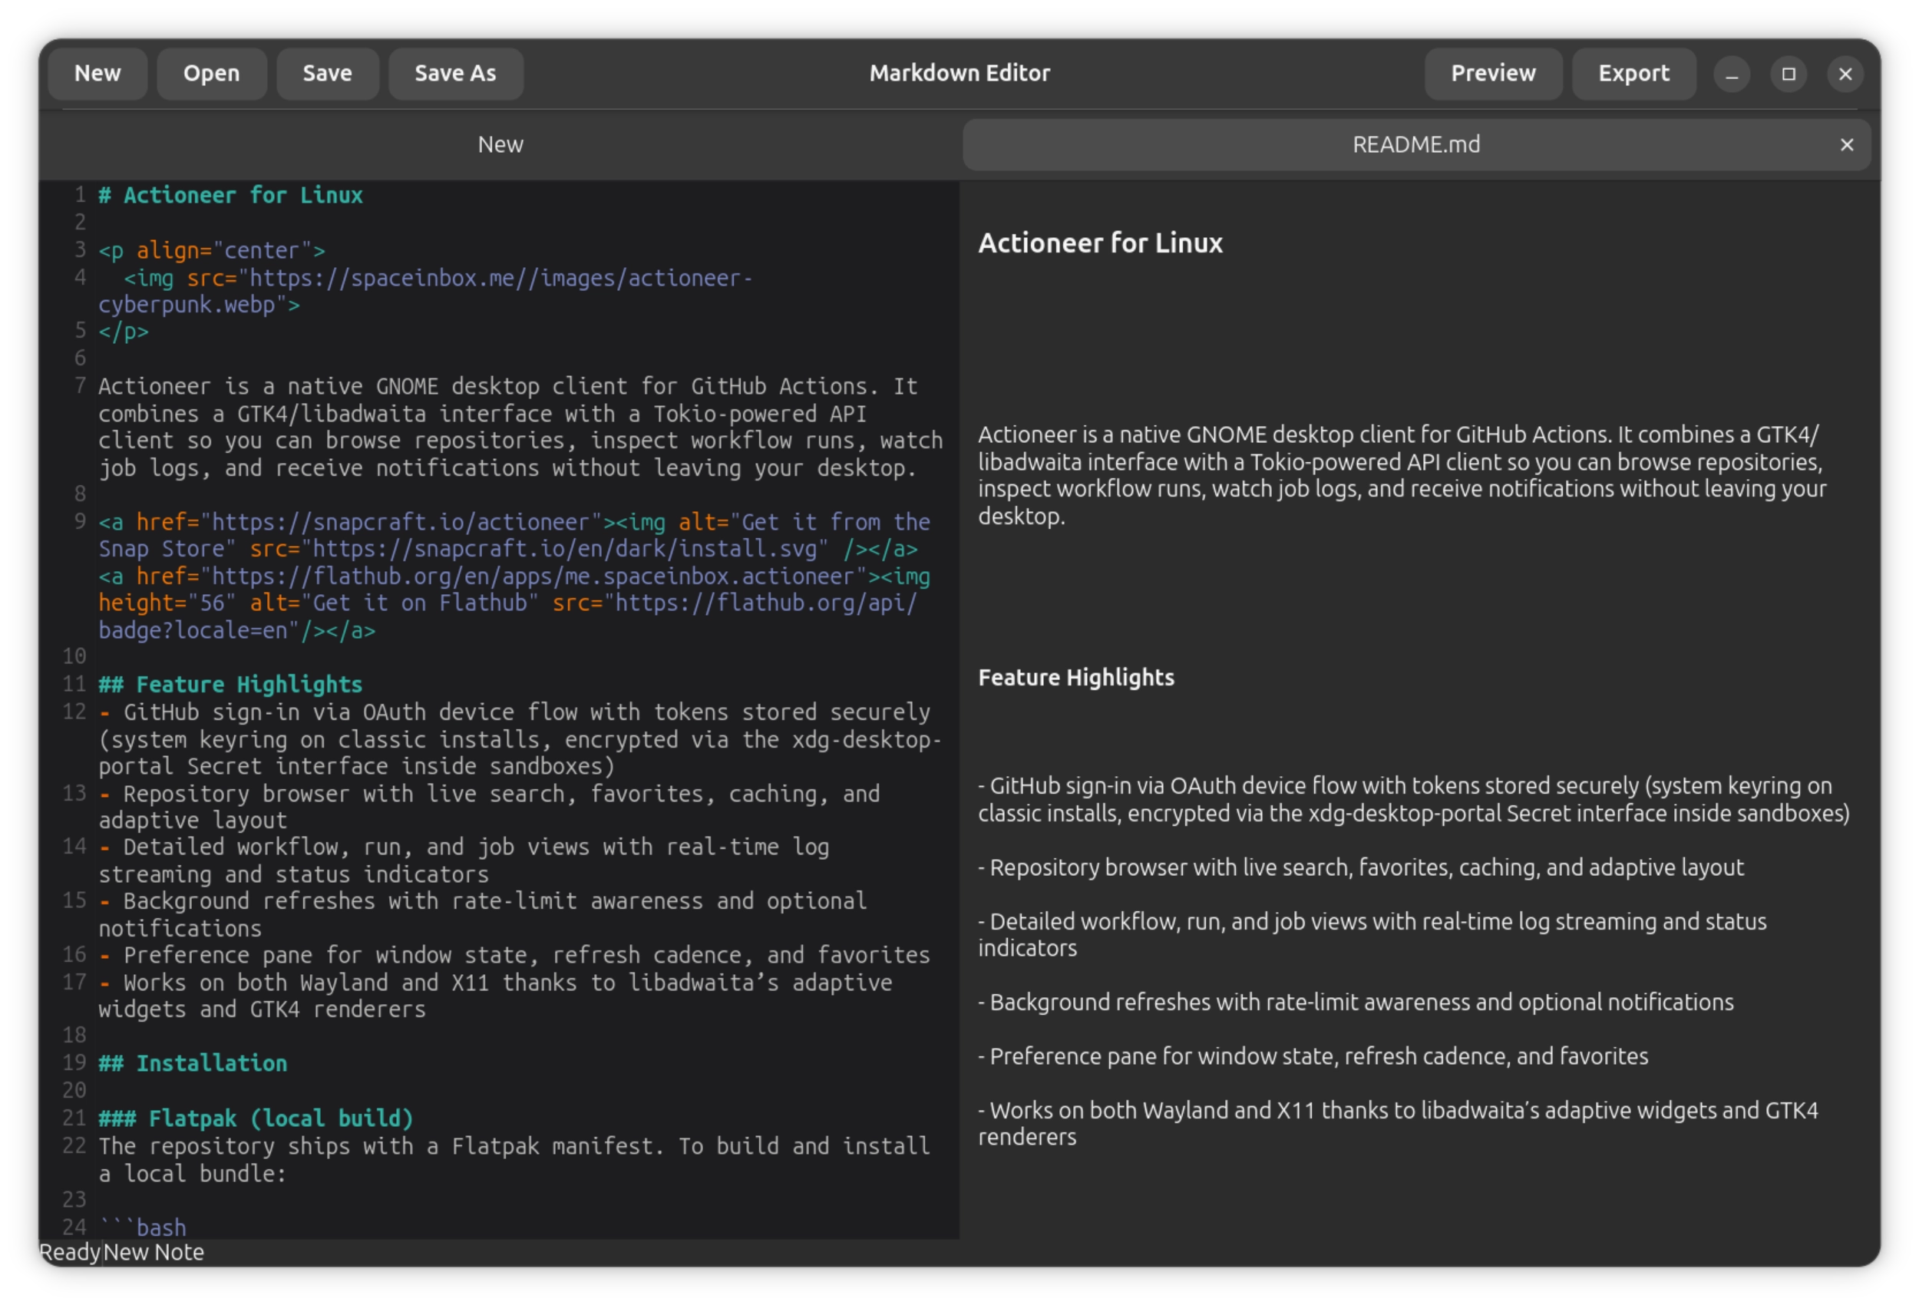Viewport: 1919px width, 1305px height.
Task: Select the README.md tab
Action: tap(1416, 144)
